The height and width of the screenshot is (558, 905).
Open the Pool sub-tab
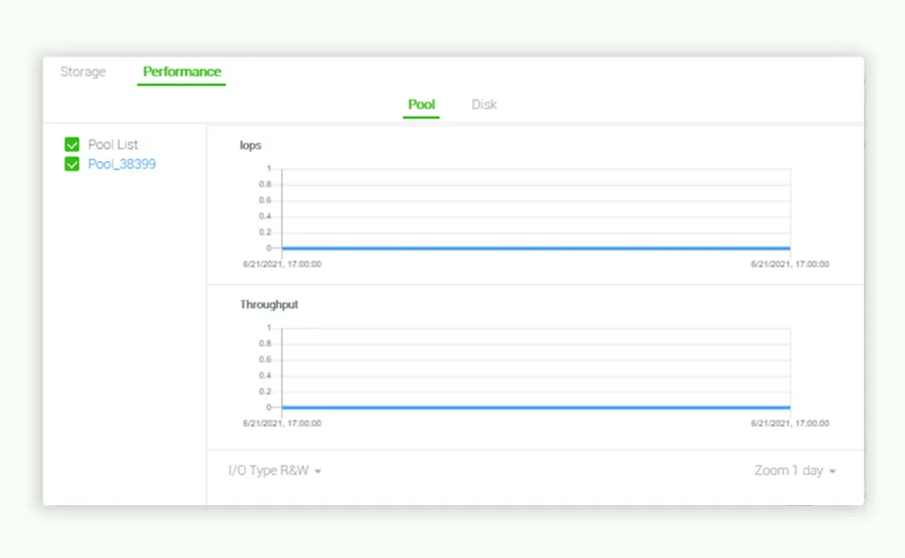point(421,104)
